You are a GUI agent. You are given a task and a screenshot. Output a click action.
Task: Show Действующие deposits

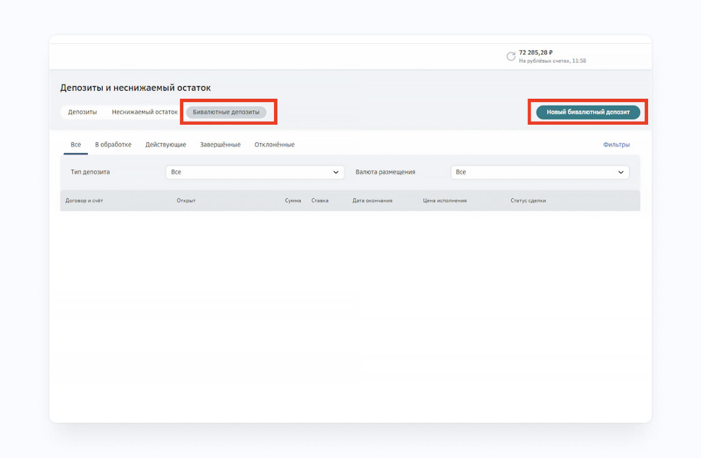166,145
